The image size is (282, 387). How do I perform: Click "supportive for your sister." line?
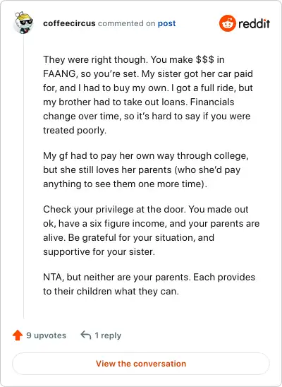click(99, 251)
